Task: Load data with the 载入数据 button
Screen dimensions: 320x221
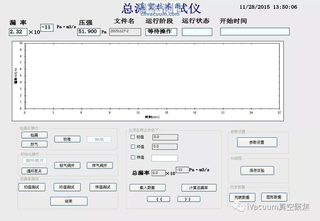Action: pos(147,188)
